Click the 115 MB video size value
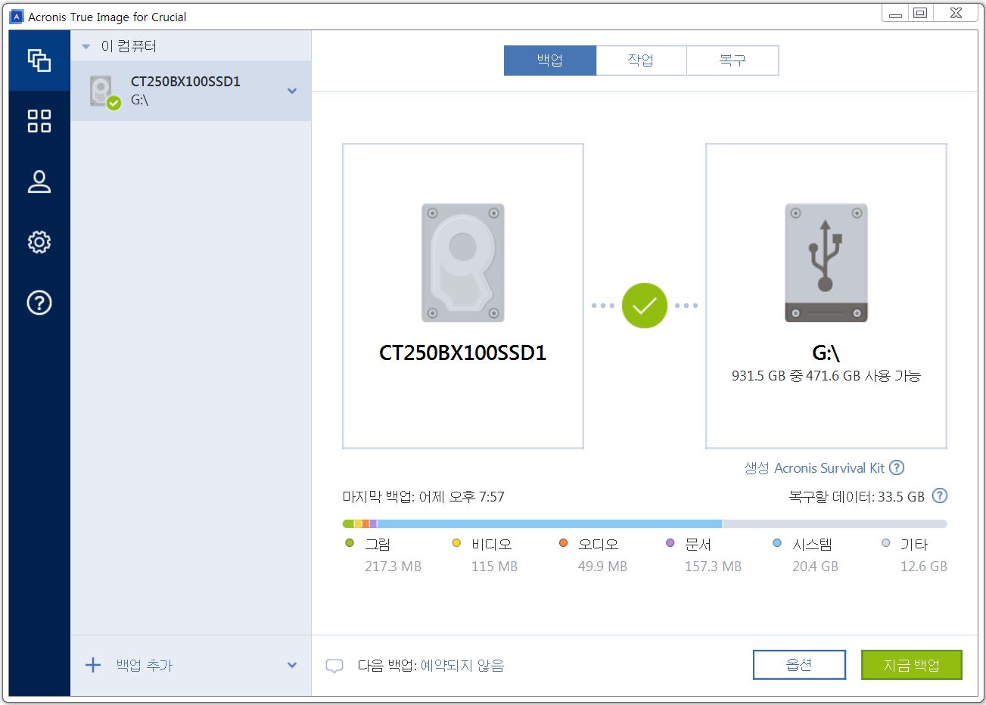The height and width of the screenshot is (705, 986). (x=494, y=566)
